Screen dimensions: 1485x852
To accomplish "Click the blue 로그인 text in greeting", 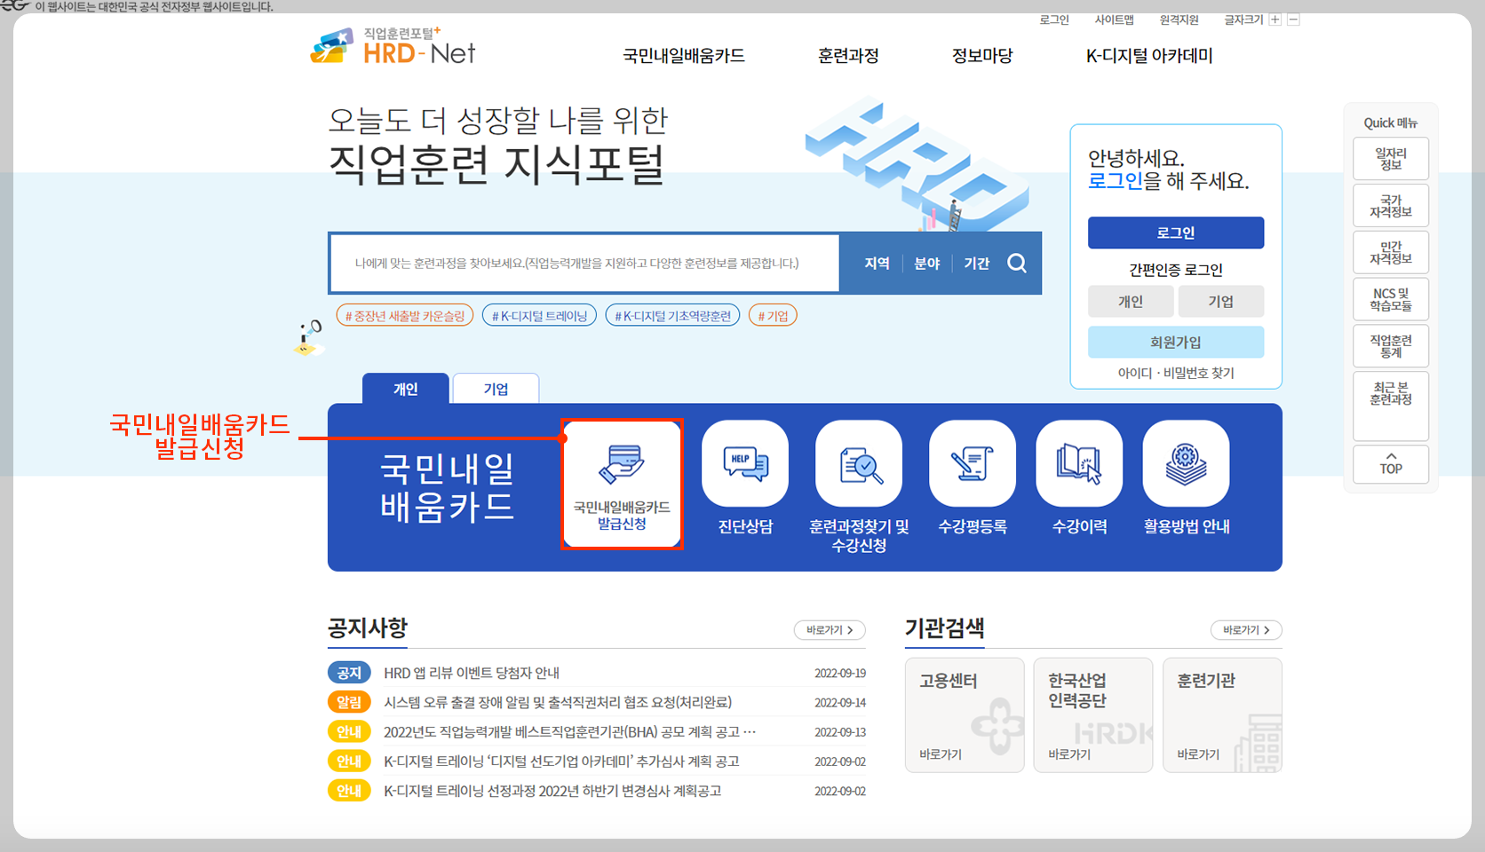I will pos(1116,181).
